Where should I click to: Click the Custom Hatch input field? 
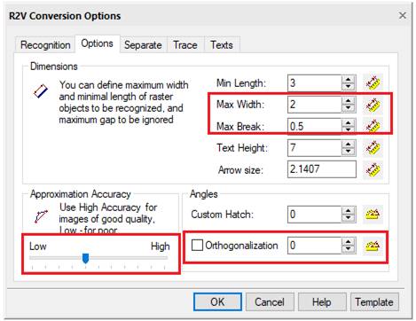tap(314, 215)
